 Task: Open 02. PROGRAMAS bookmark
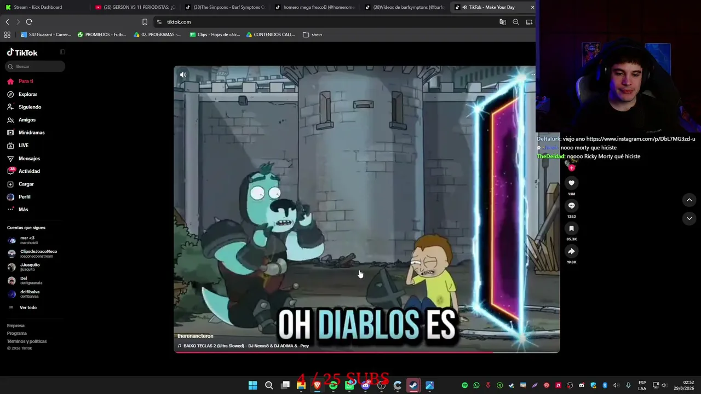tap(157, 34)
